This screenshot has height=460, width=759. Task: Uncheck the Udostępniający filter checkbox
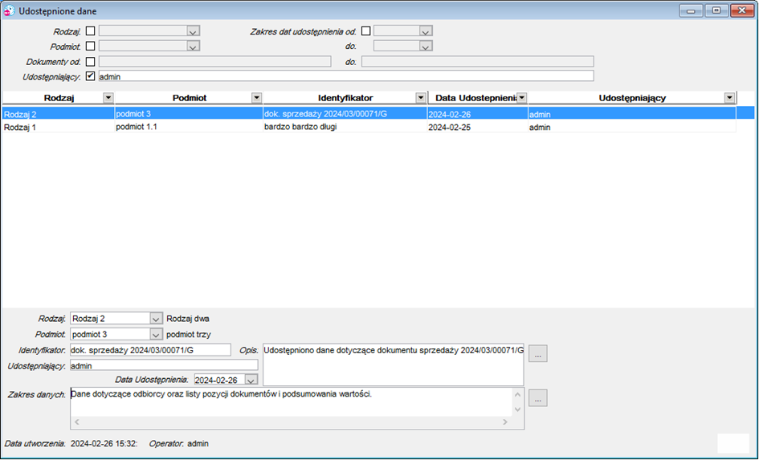pos(90,76)
